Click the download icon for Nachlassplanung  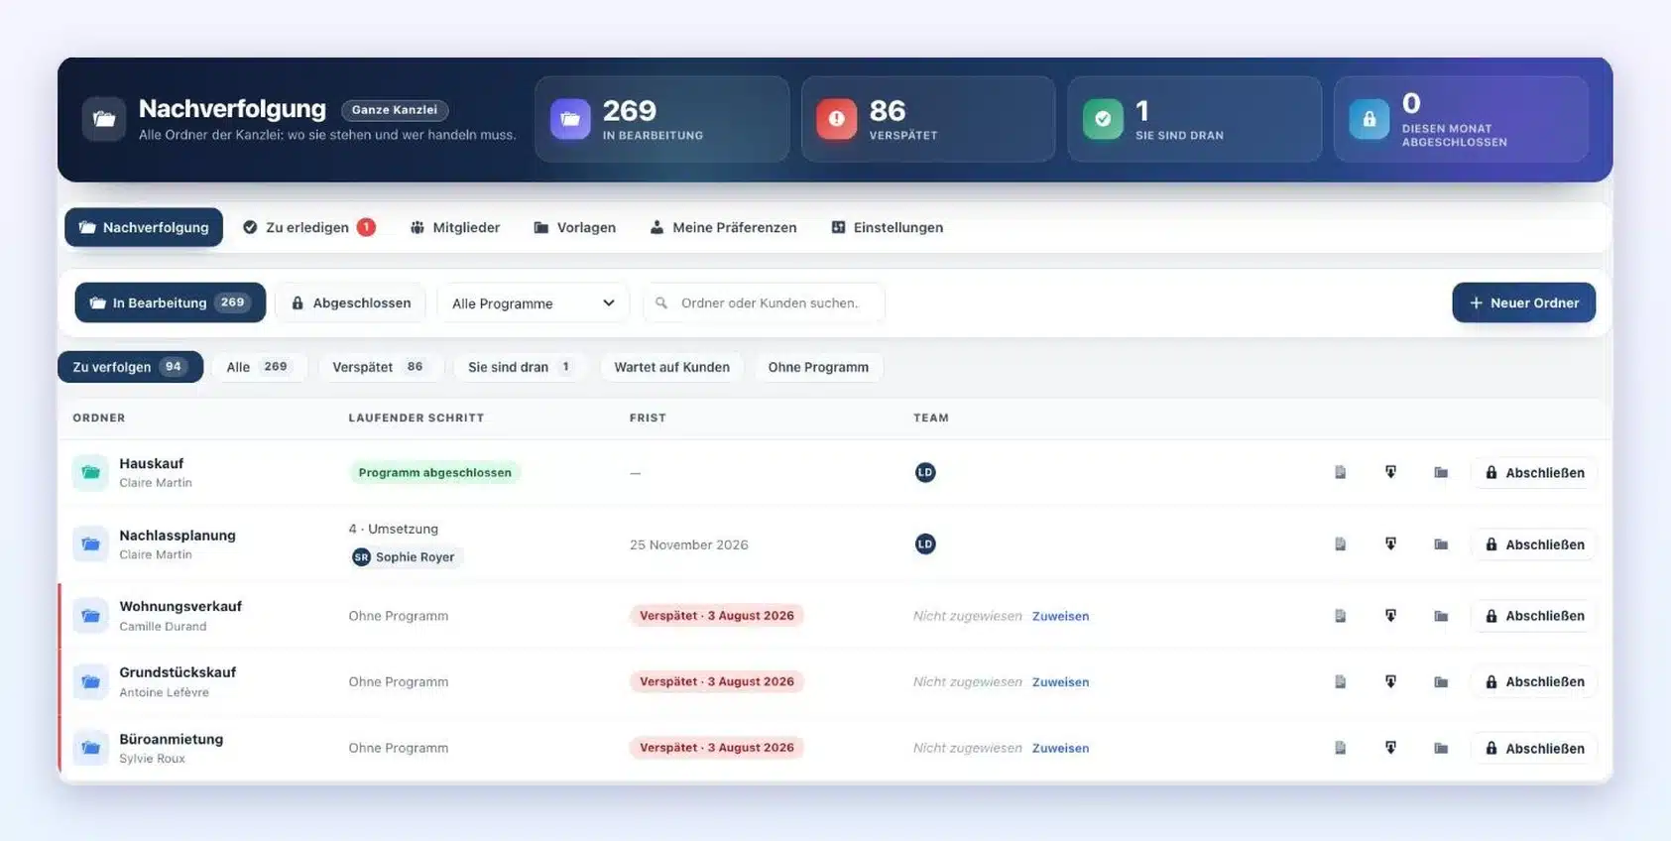(x=1390, y=543)
